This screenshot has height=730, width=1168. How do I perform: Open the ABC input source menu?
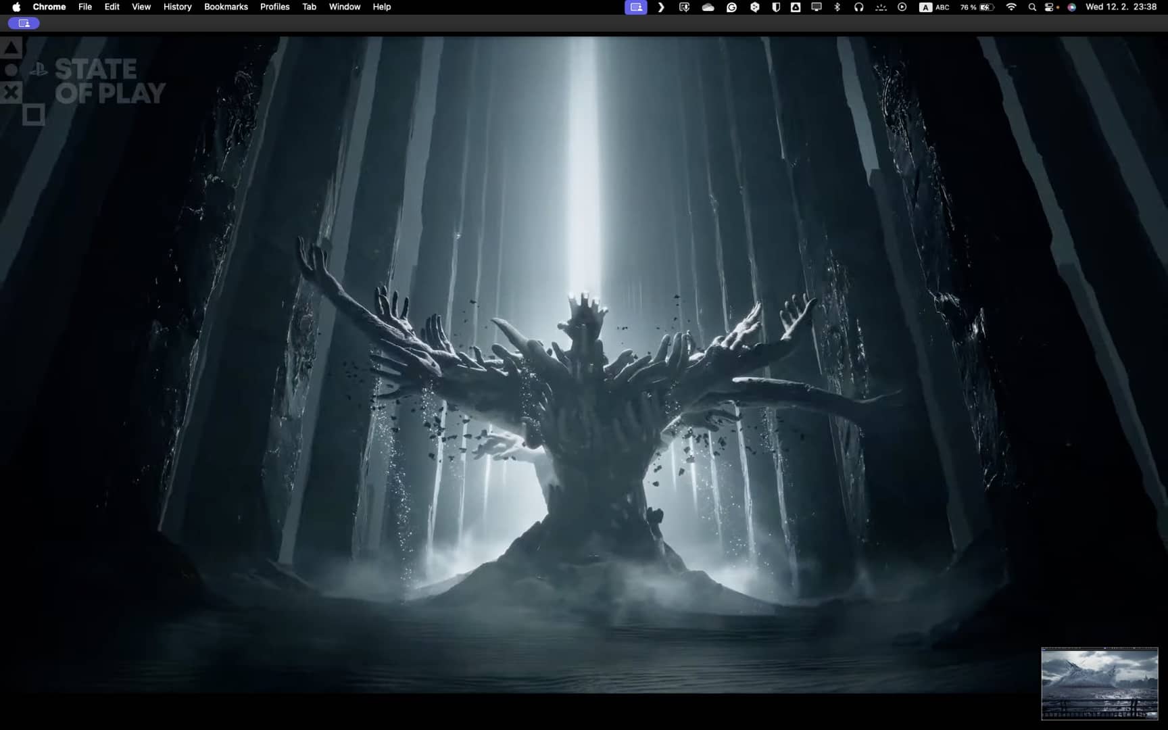934,7
